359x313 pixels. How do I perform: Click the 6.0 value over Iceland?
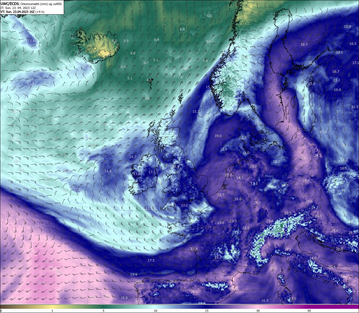point(114,41)
